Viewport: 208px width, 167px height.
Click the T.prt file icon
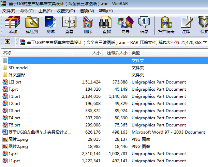tap(5, 89)
